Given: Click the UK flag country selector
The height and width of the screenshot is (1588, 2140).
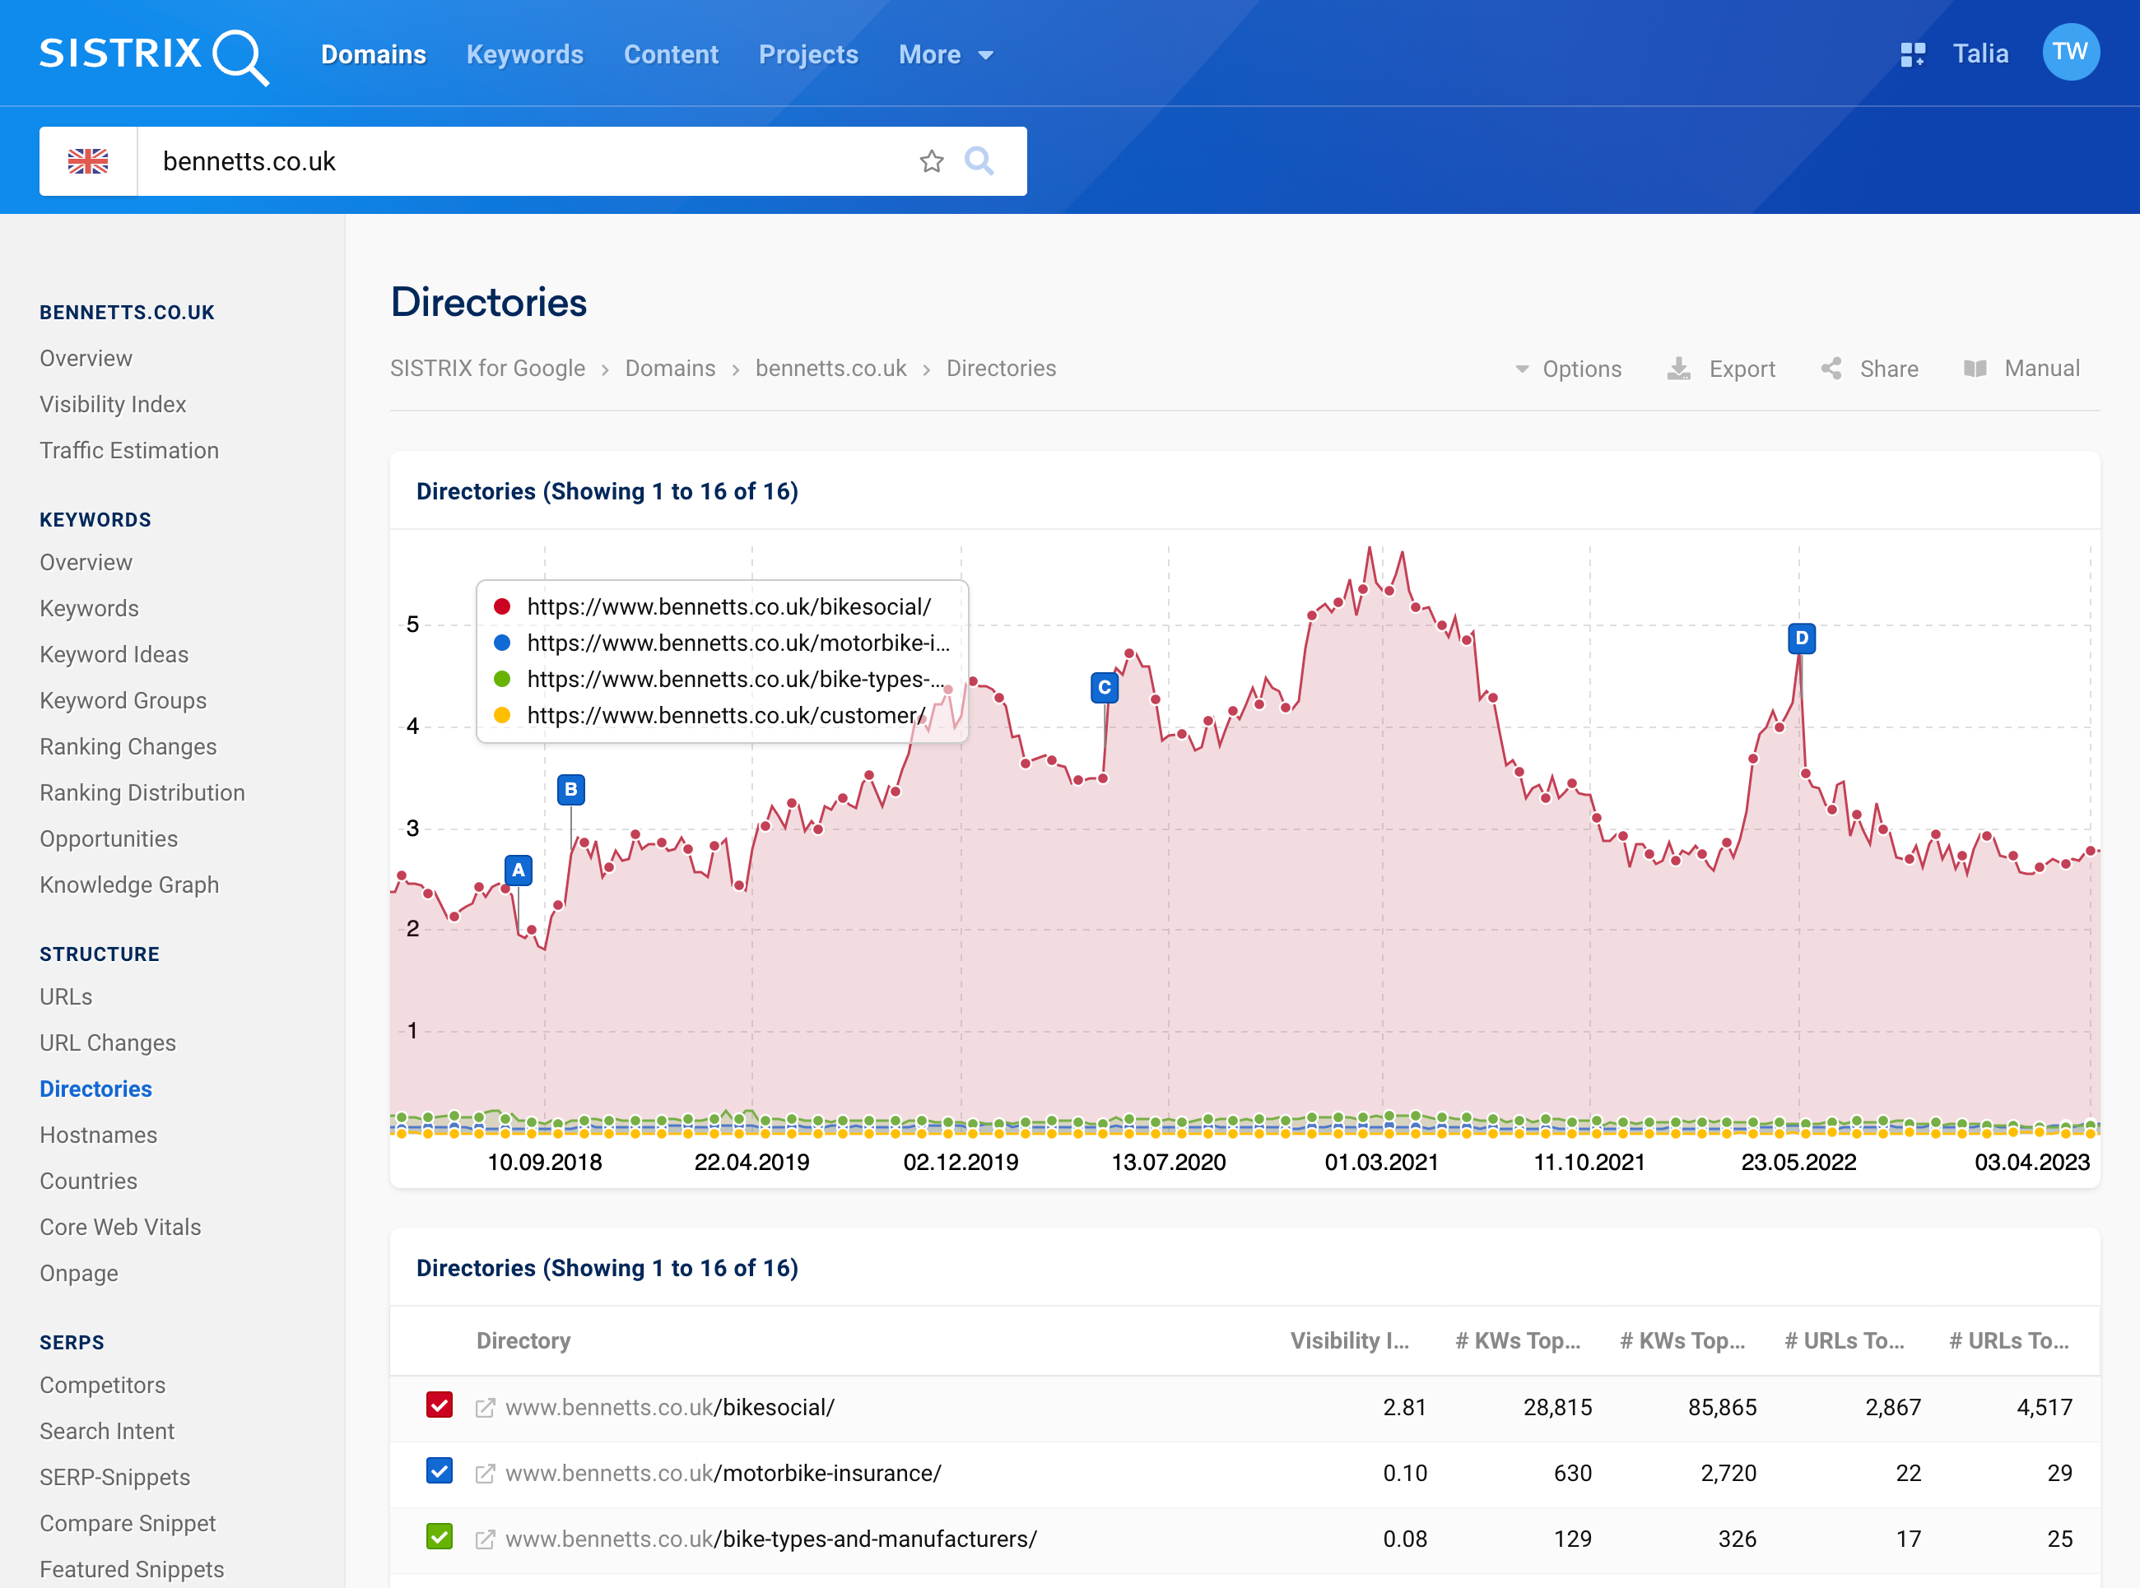Looking at the screenshot, I should [x=88, y=161].
